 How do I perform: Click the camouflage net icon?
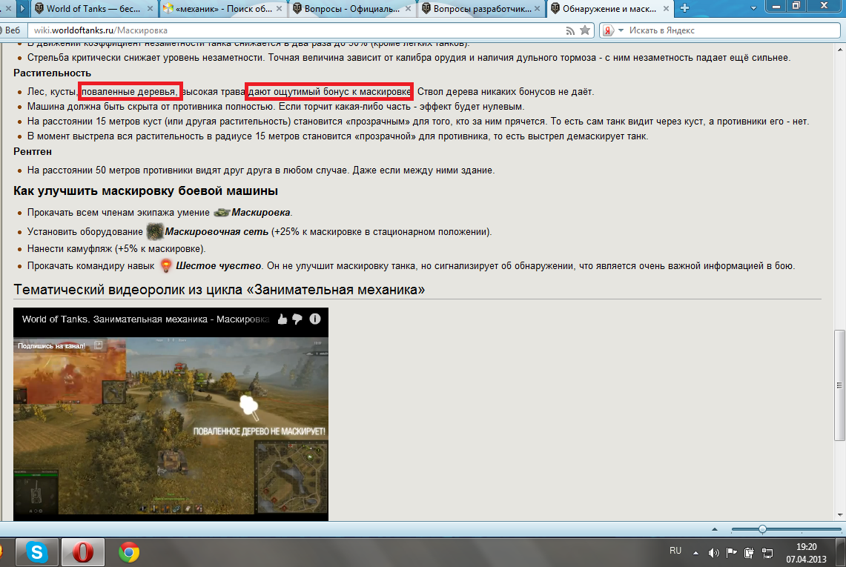tap(155, 231)
